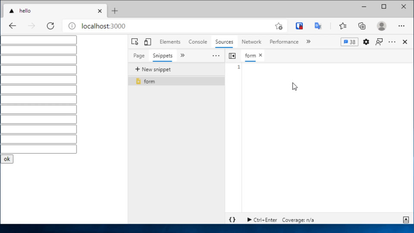Close the DevTools panel
Screen dimensions: 414x233
(x=405, y=42)
